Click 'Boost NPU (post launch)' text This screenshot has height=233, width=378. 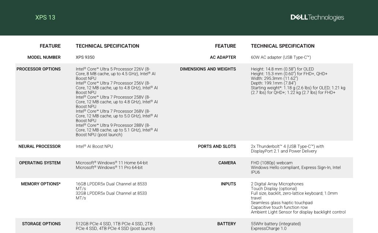[x=99, y=134]
